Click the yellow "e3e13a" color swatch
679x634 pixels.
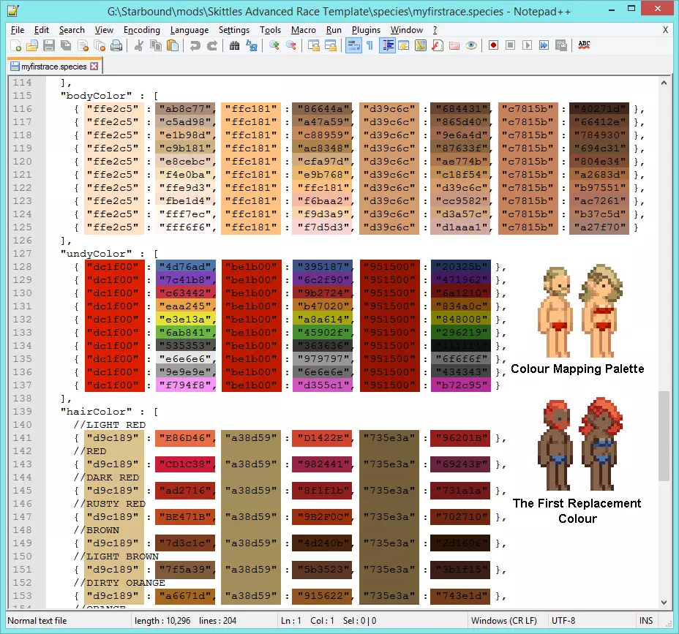click(x=186, y=320)
